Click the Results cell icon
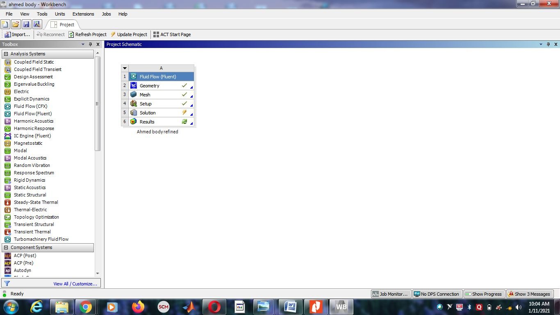The height and width of the screenshot is (315, 560). 133,121
